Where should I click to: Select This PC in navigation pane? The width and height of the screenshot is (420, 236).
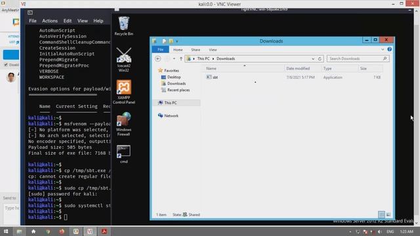pyautogui.click(x=177, y=103)
